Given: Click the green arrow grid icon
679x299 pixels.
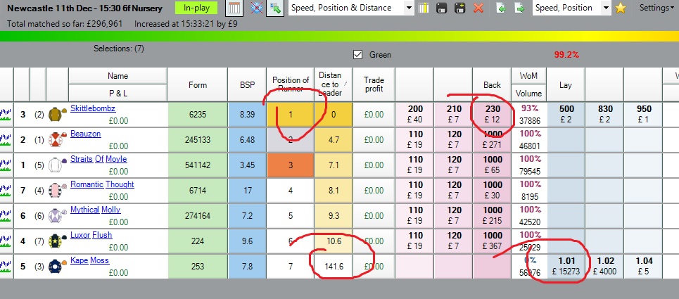Looking at the screenshot, I should click(275, 8).
